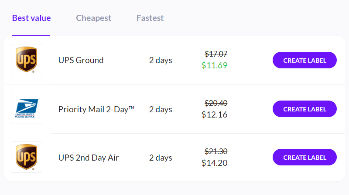
Task: Create label for UPS 2nd Day Air
Action: [x=305, y=157]
